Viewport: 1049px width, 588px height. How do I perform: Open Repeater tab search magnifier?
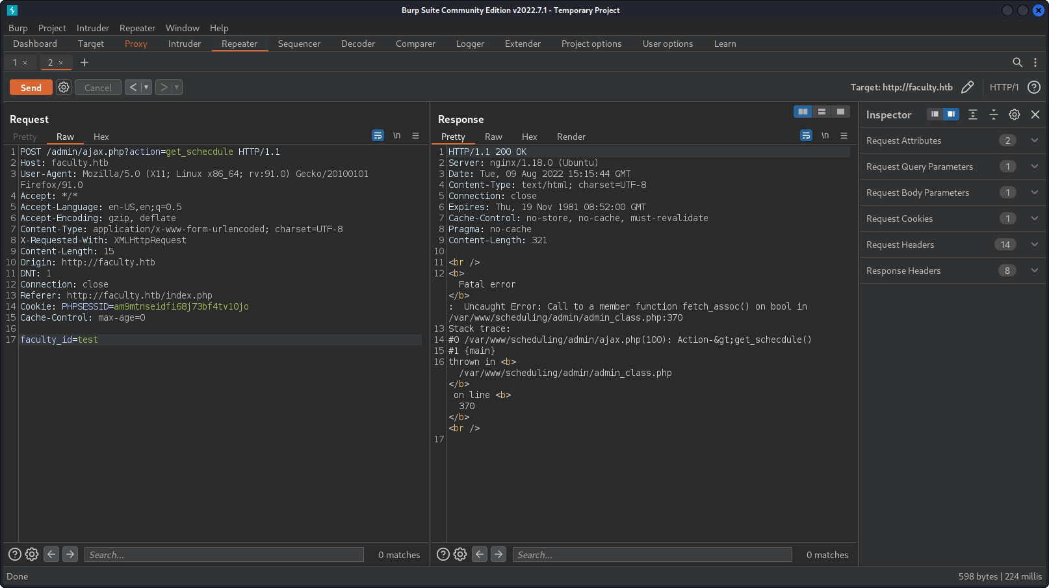[1018, 62]
